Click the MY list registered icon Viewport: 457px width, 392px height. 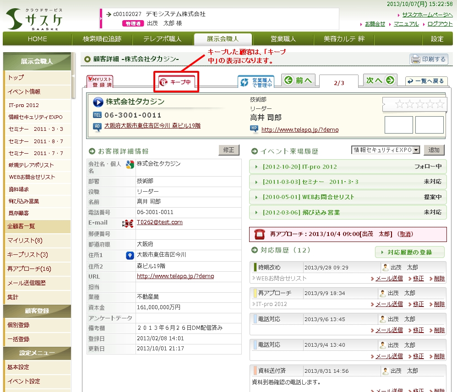(x=99, y=82)
